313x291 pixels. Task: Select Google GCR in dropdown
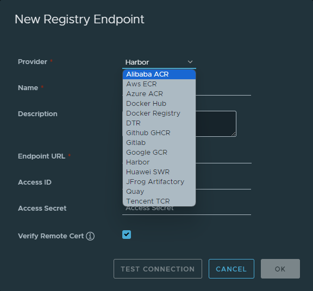(x=159, y=153)
